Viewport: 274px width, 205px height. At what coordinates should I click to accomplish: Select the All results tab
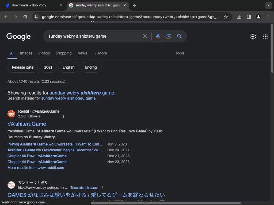12,53
